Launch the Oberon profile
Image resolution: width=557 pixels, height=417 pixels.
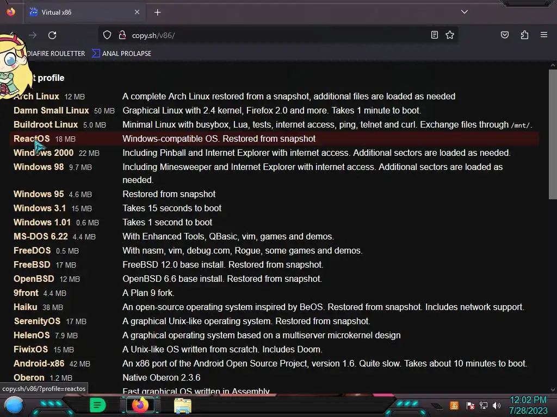coord(29,378)
